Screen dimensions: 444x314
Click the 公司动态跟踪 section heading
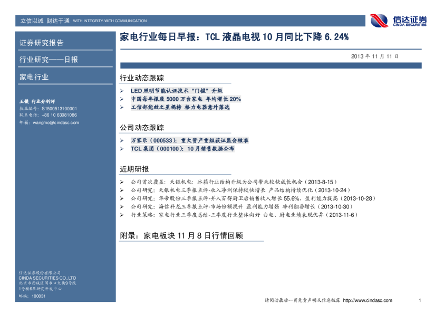pos(142,128)
